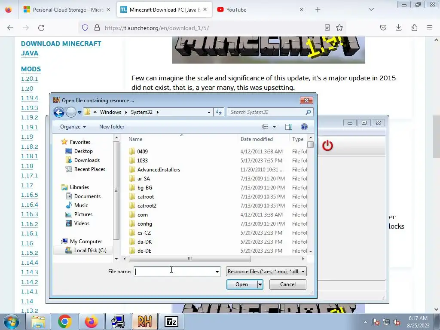Click the dialog's blue Back arrow button

(x=59, y=112)
